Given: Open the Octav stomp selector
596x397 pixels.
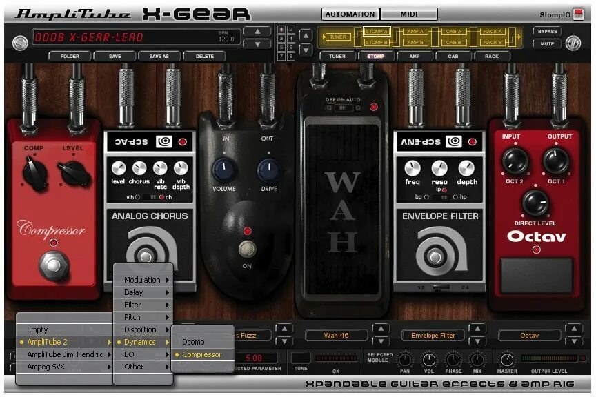Looking at the screenshot, I should pyautogui.click(x=530, y=336).
